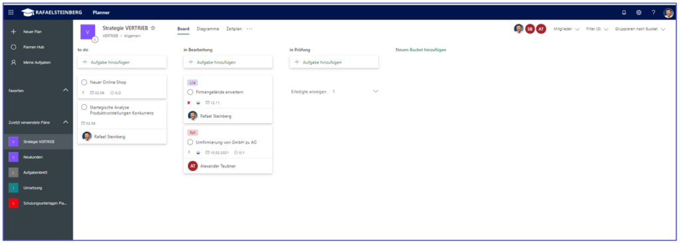The width and height of the screenshot is (680, 243).
Task: Click the AT member avatar in header
Action: 541,29
